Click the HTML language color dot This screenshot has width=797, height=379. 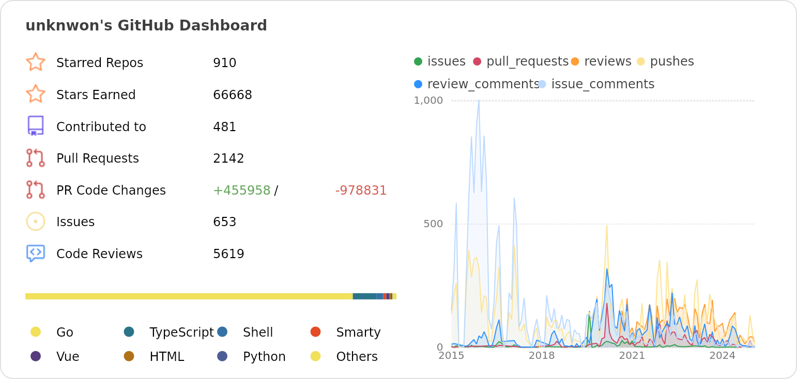pos(129,356)
